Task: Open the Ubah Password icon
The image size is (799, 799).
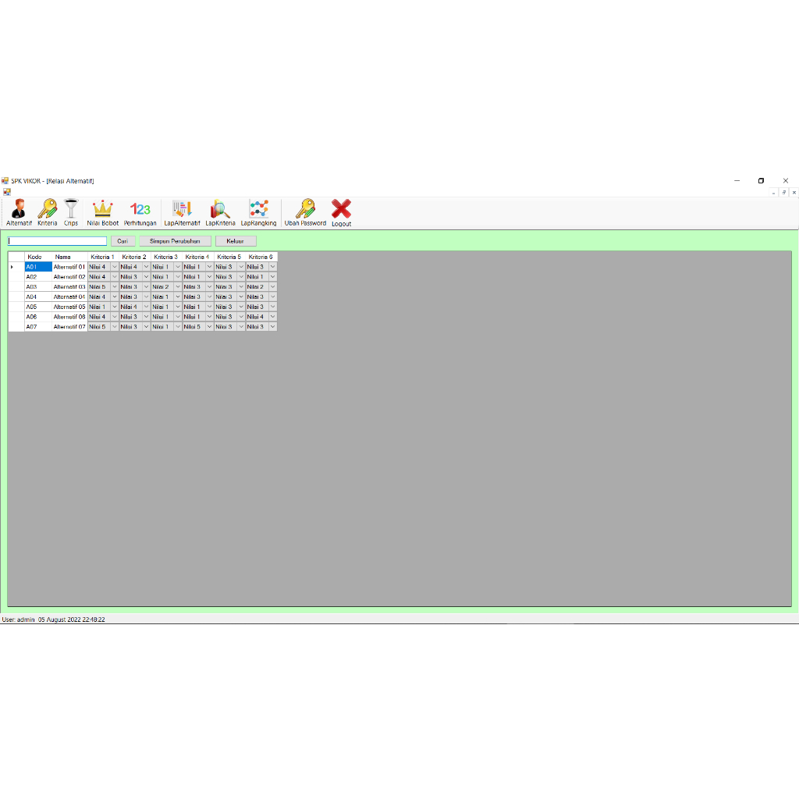Action: 305,212
